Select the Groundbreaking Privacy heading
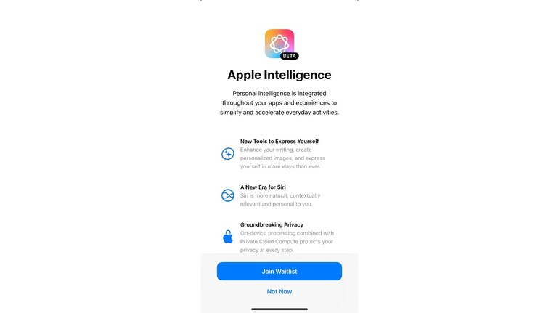Viewport: 559px width, 313px height. [272, 224]
